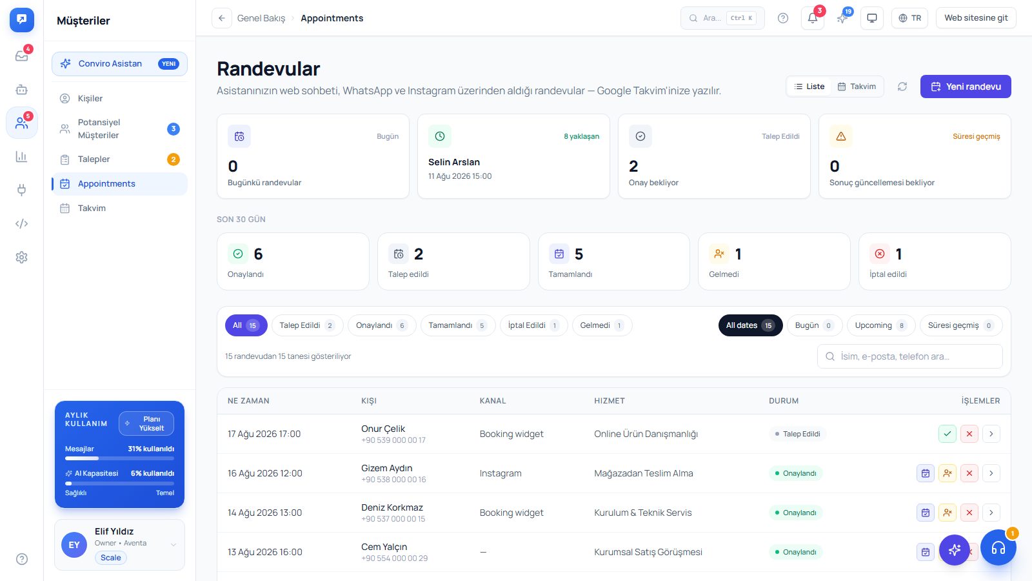Cancel Gizem Aydın's appointment with X
This screenshot has width=1032, height=581.
coord(969,473)
